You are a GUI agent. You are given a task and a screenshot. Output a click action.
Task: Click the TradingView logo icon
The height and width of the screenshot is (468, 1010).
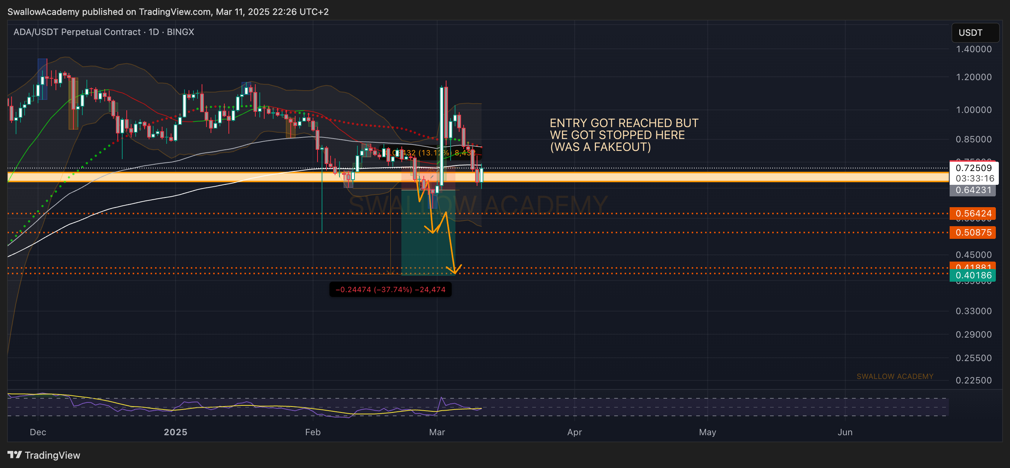[15, 455]
